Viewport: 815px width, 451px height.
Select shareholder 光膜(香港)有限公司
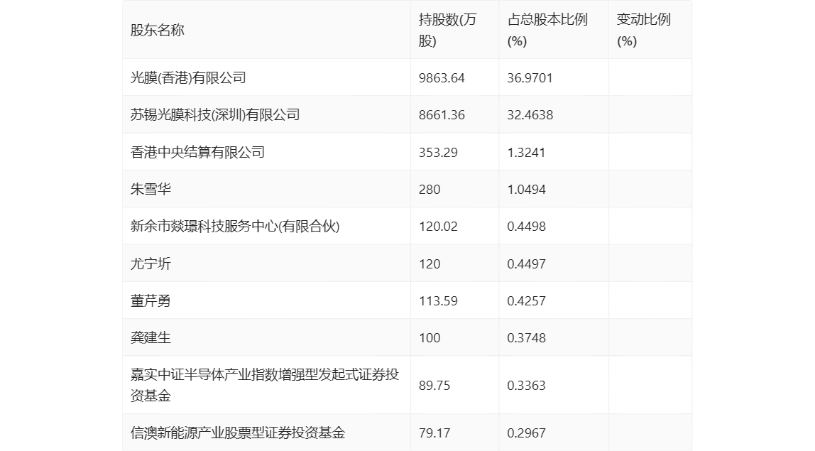pyautogui.click(x=188, y=78)
